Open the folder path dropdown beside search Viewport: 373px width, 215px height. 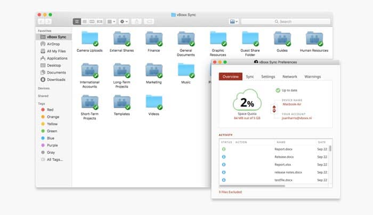tap(234, 21)
